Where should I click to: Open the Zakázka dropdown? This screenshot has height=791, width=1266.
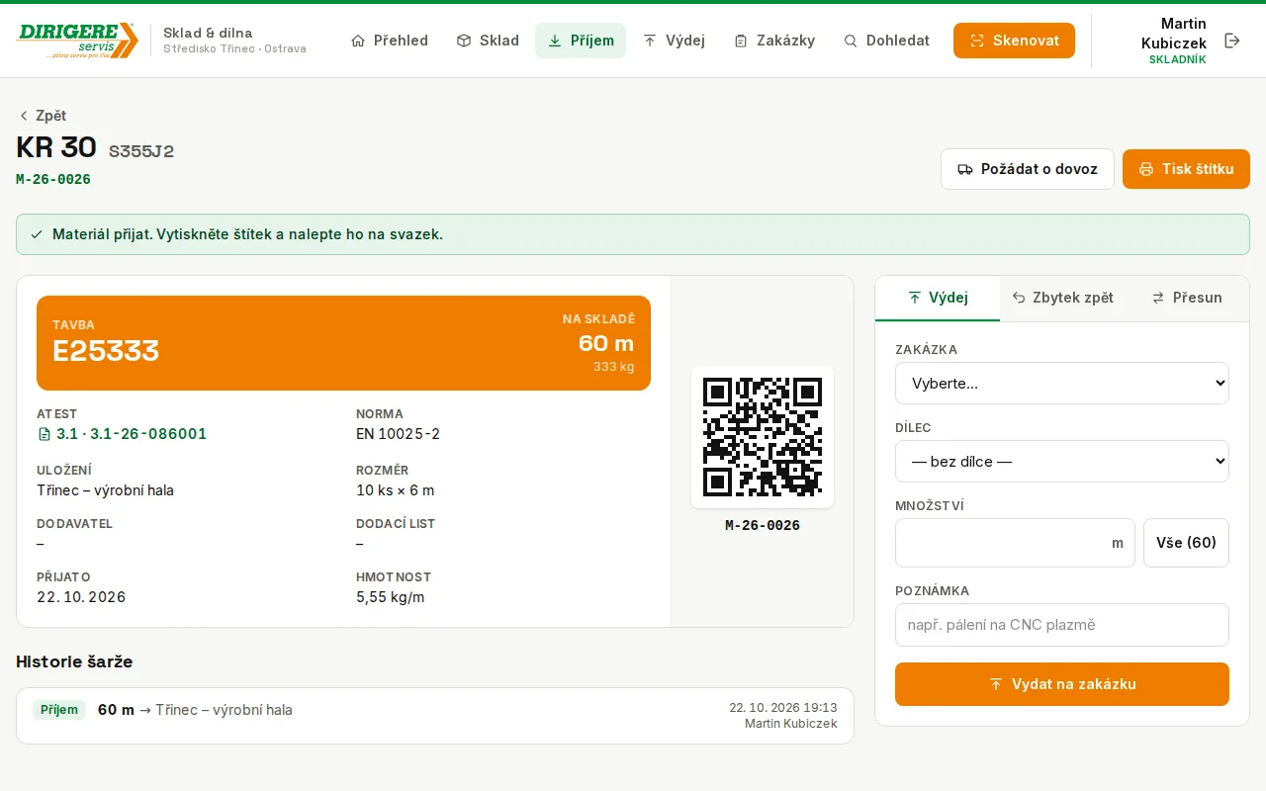1062,383
